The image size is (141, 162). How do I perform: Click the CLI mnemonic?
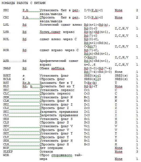(x=6, y=115)
